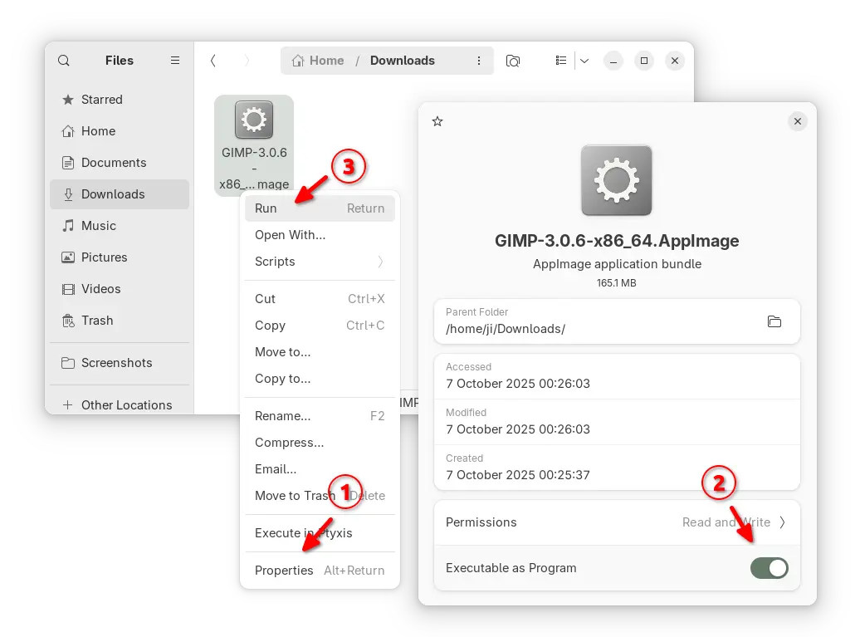The width and height of the screenshot is (860, 637).
Task: Star the file in properties dialog
Action: (x=437, y=122)
